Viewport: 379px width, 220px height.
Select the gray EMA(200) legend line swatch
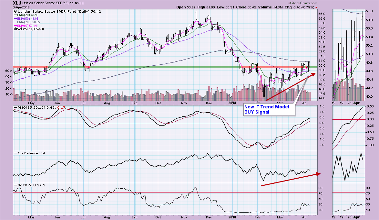[x=15, y=22]
